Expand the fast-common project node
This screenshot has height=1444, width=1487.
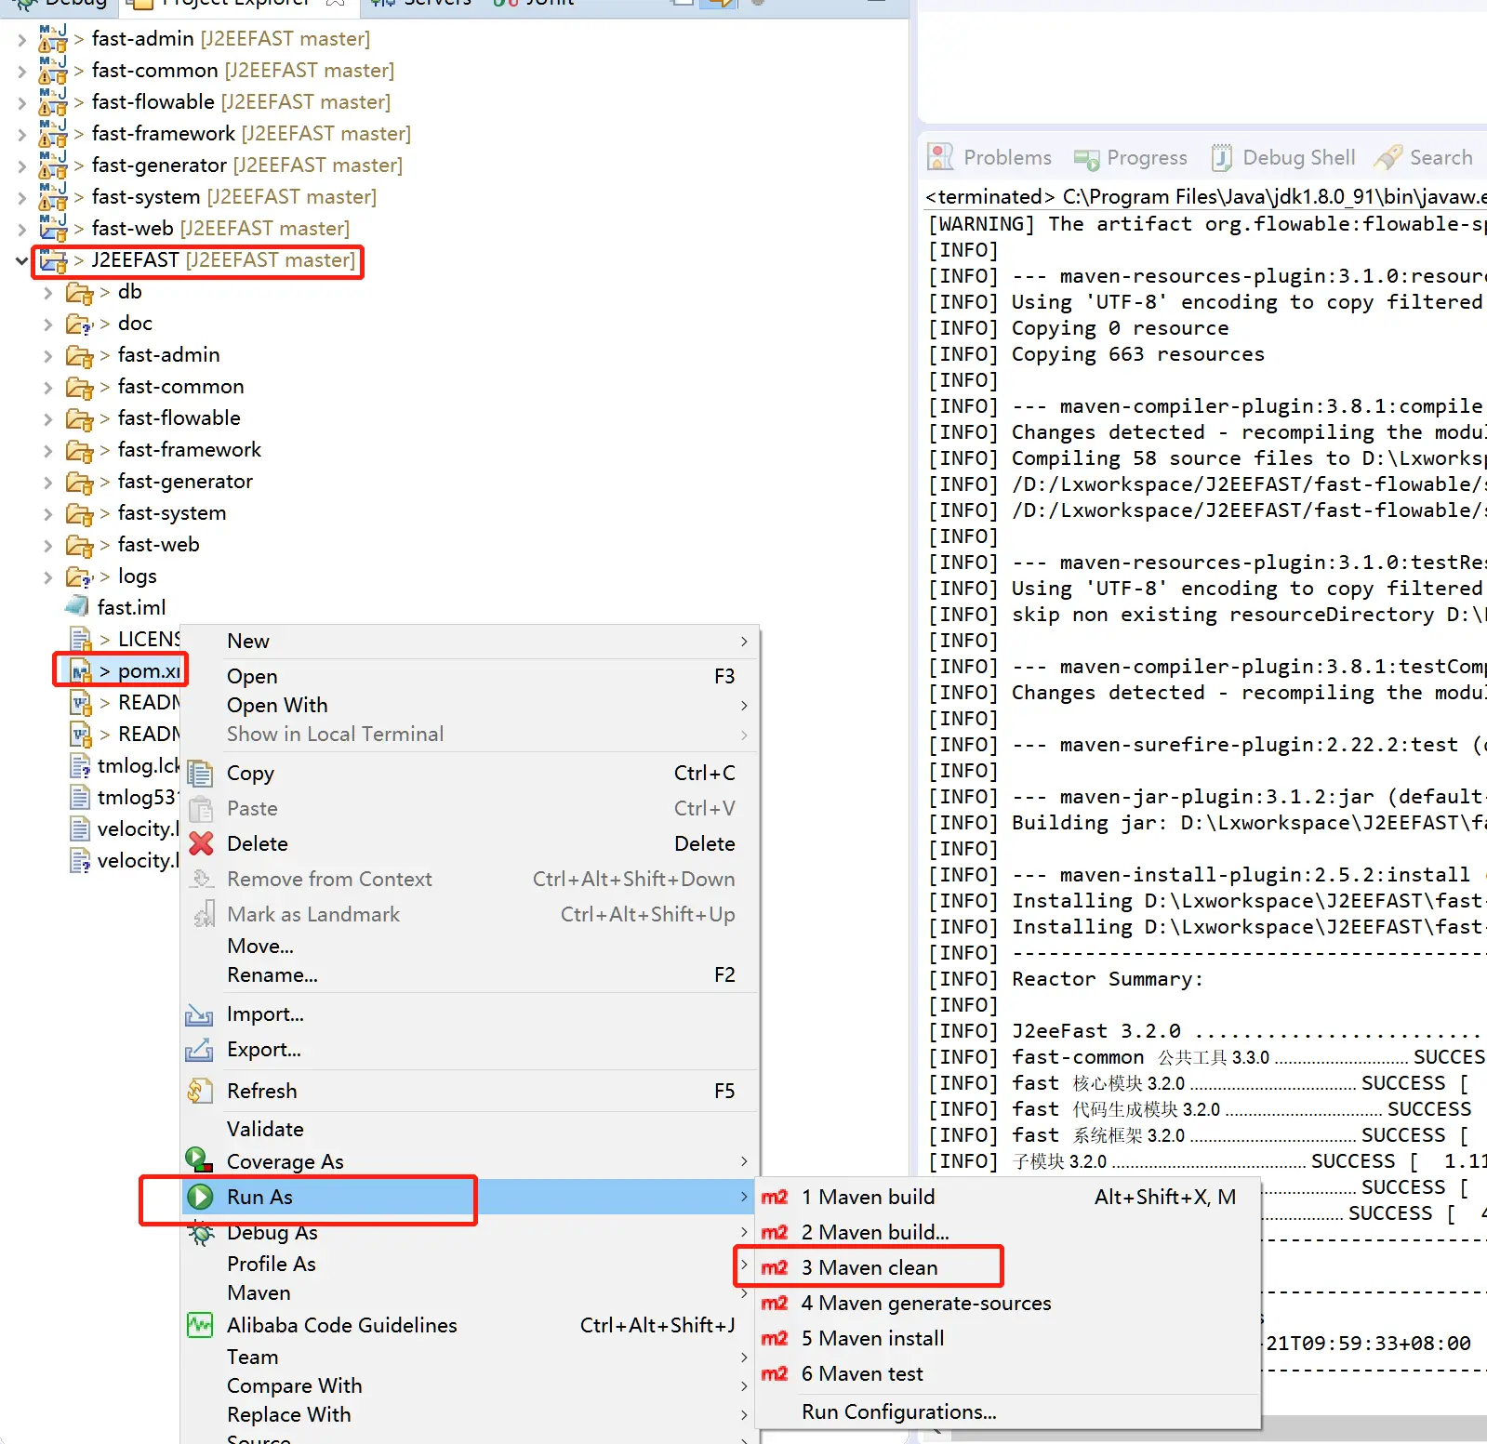coord(22,72)
